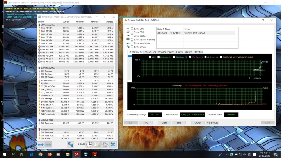Switch to the Clocks tab
The height and width of the screenshot is (158, 281).
pos(180,52)
